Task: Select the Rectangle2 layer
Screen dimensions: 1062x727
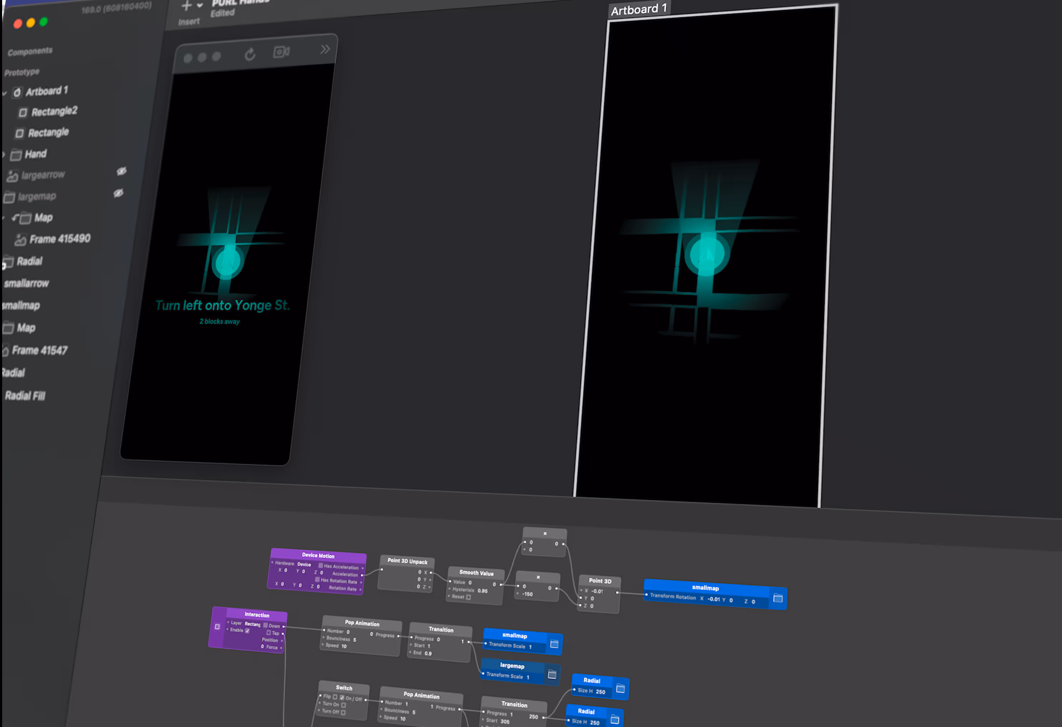Action: click(54, 111)
